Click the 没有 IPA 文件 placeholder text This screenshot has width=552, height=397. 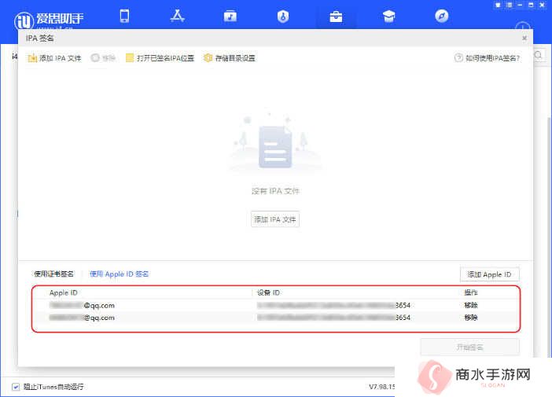click(x=275, y=191)
